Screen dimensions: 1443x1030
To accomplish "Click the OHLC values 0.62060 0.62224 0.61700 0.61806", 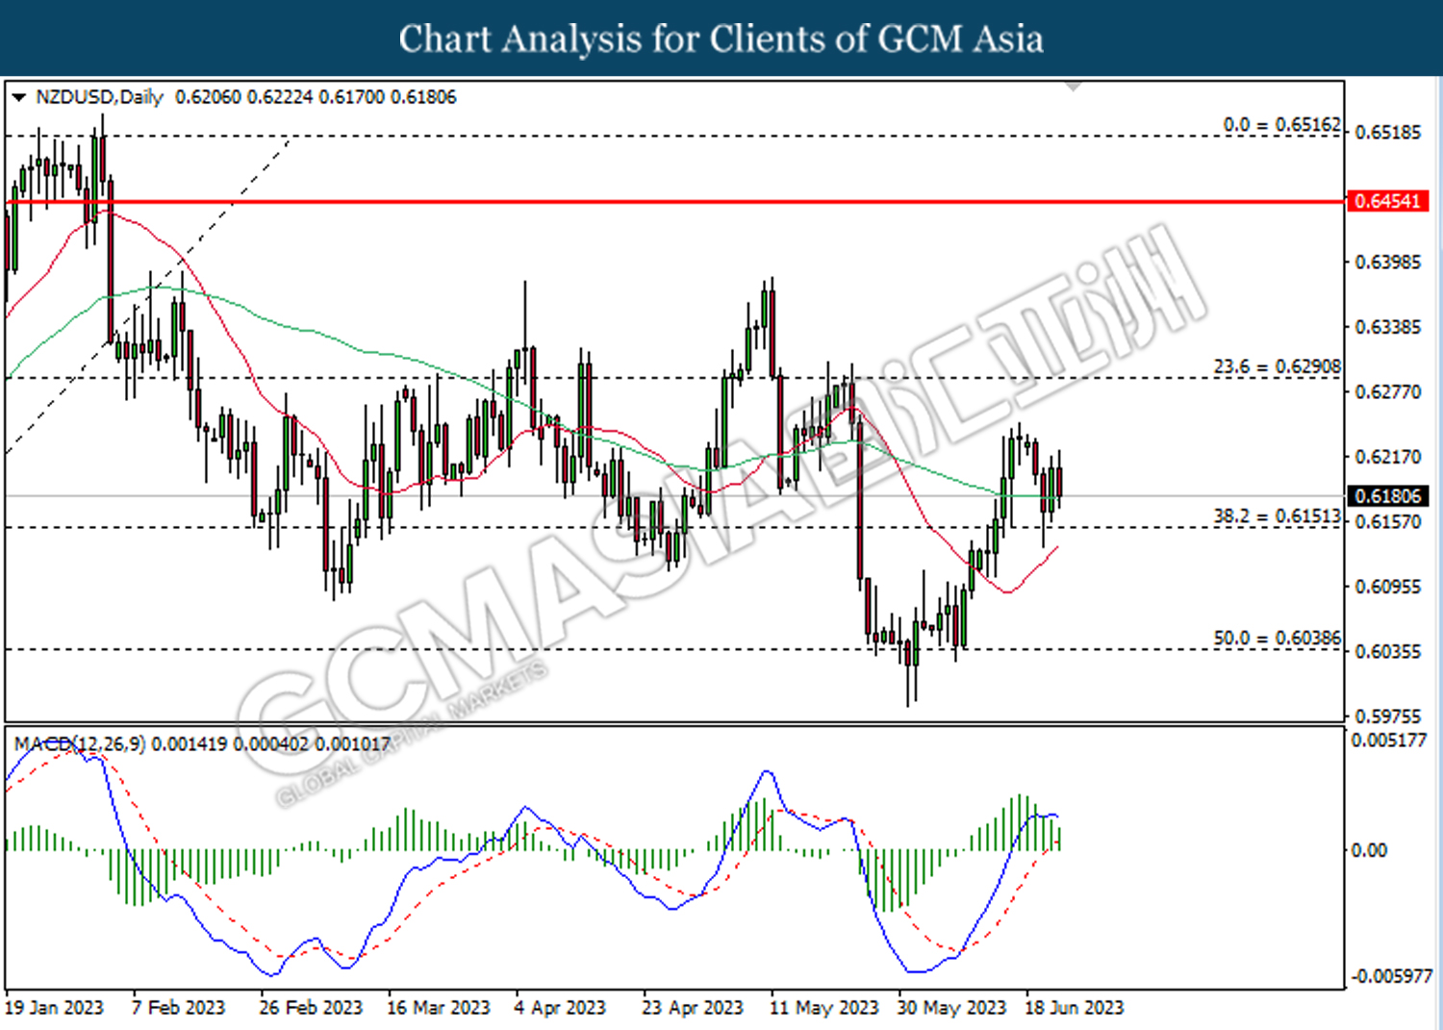I will coord(316,97).
